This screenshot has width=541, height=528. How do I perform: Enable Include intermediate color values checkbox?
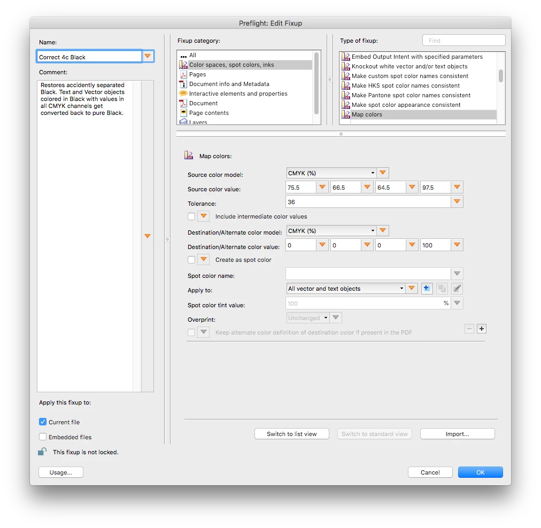tap(191, 216)
